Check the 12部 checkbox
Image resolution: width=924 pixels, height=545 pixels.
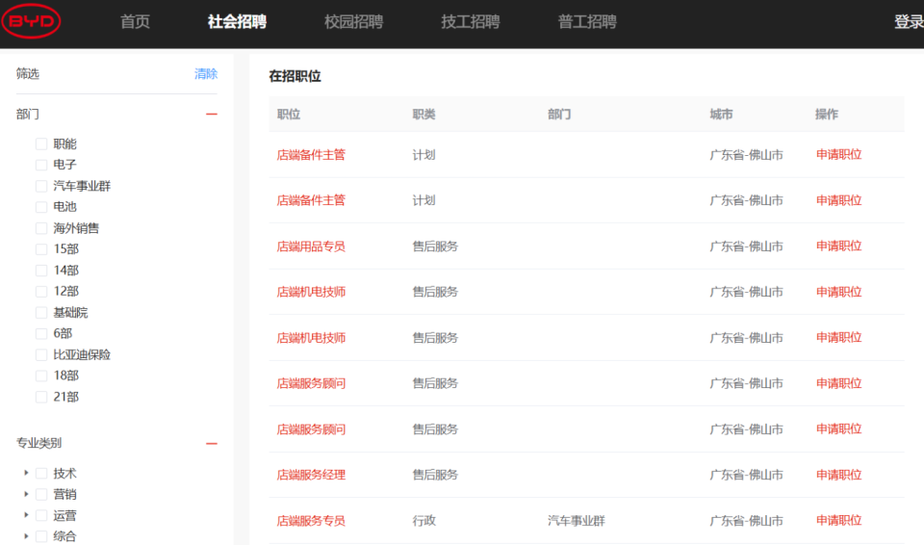coord(41,292)
